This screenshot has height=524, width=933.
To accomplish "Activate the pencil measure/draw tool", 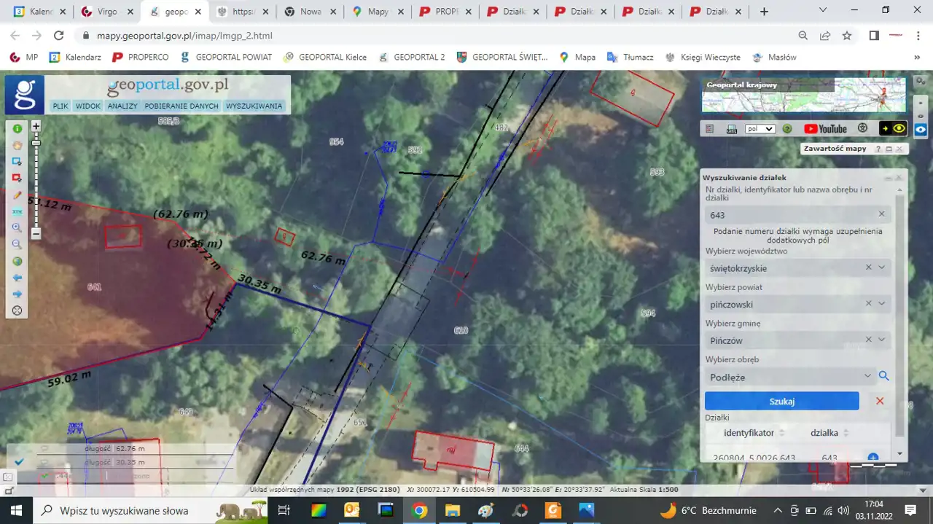I will 17,195.
